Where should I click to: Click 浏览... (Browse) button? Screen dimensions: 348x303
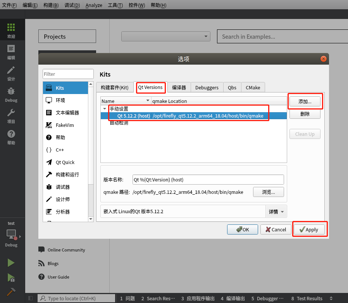pos(268,192)
